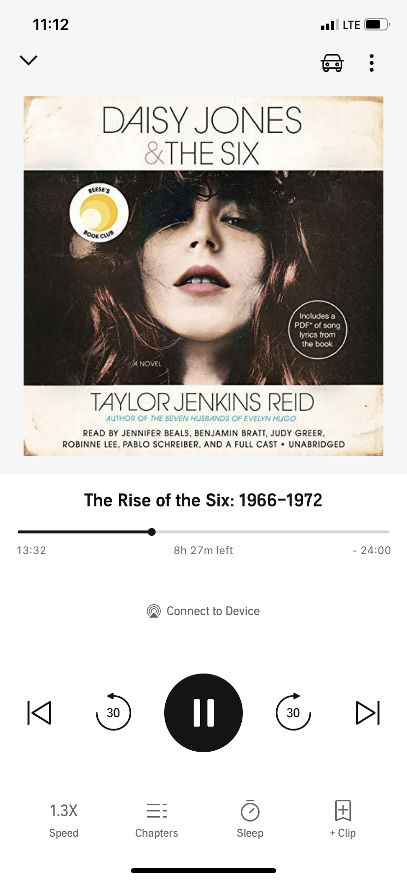
Task: Add a clip bookmark icon
Action: (343, 810)
